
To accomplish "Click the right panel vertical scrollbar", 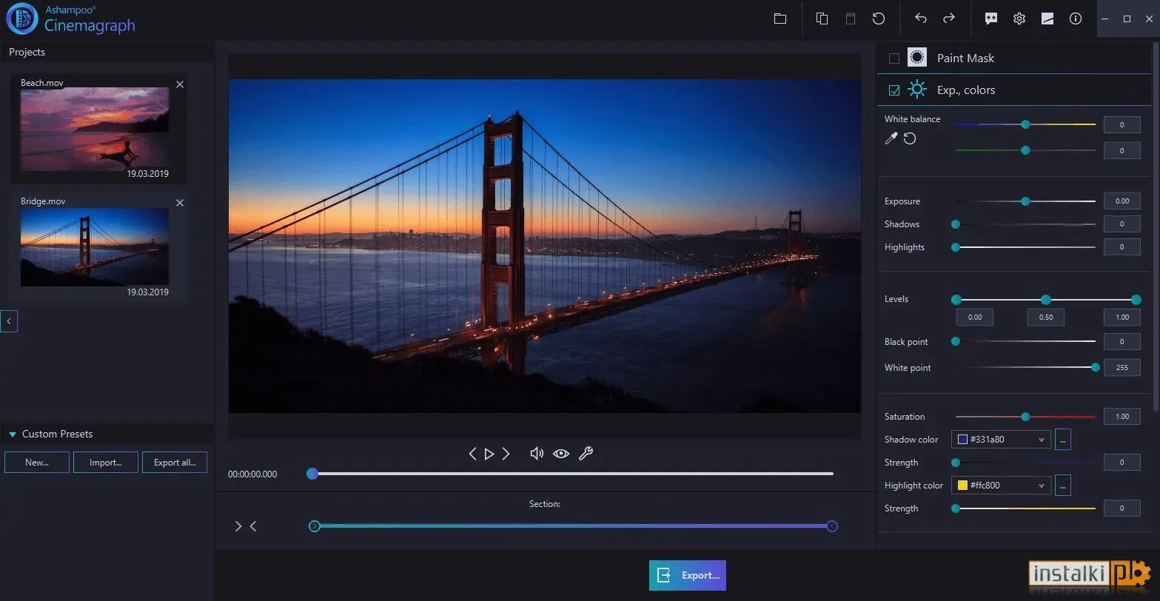I will pos(1155,226).
